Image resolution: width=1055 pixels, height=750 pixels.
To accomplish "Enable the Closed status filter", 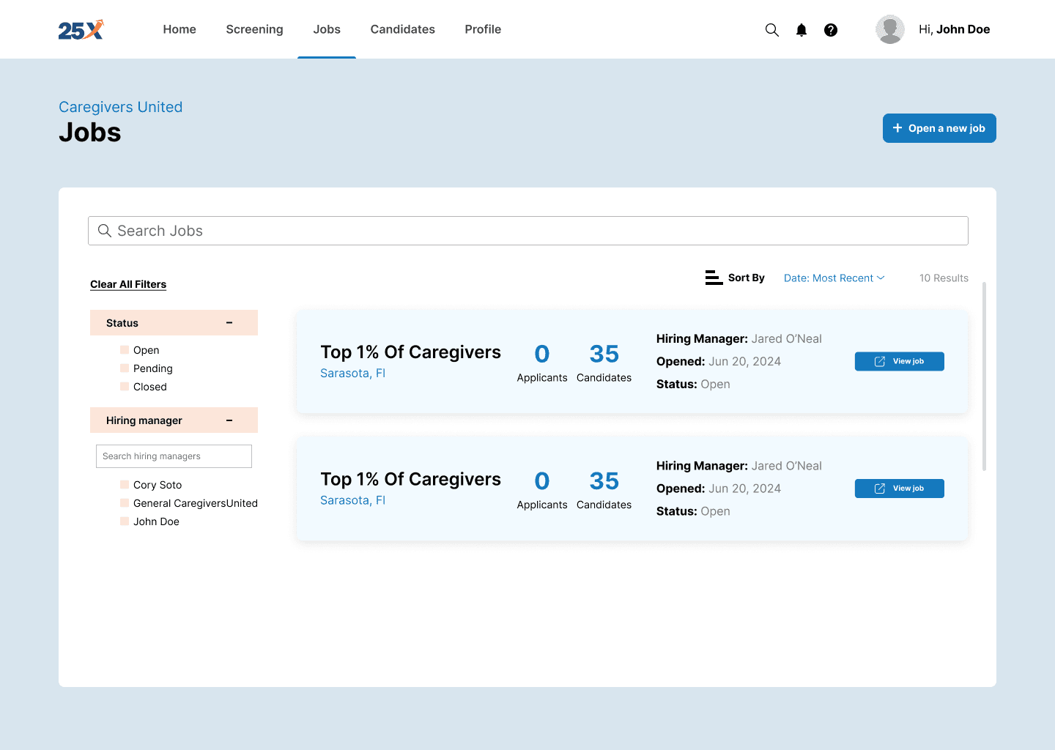I will [123, 386].
